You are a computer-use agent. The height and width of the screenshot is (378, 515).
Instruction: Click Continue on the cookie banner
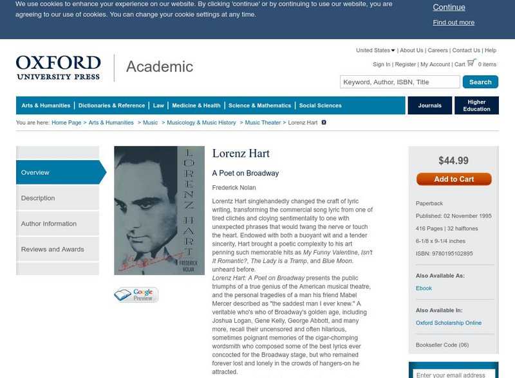pyautogui.click(x=449, y=8)
